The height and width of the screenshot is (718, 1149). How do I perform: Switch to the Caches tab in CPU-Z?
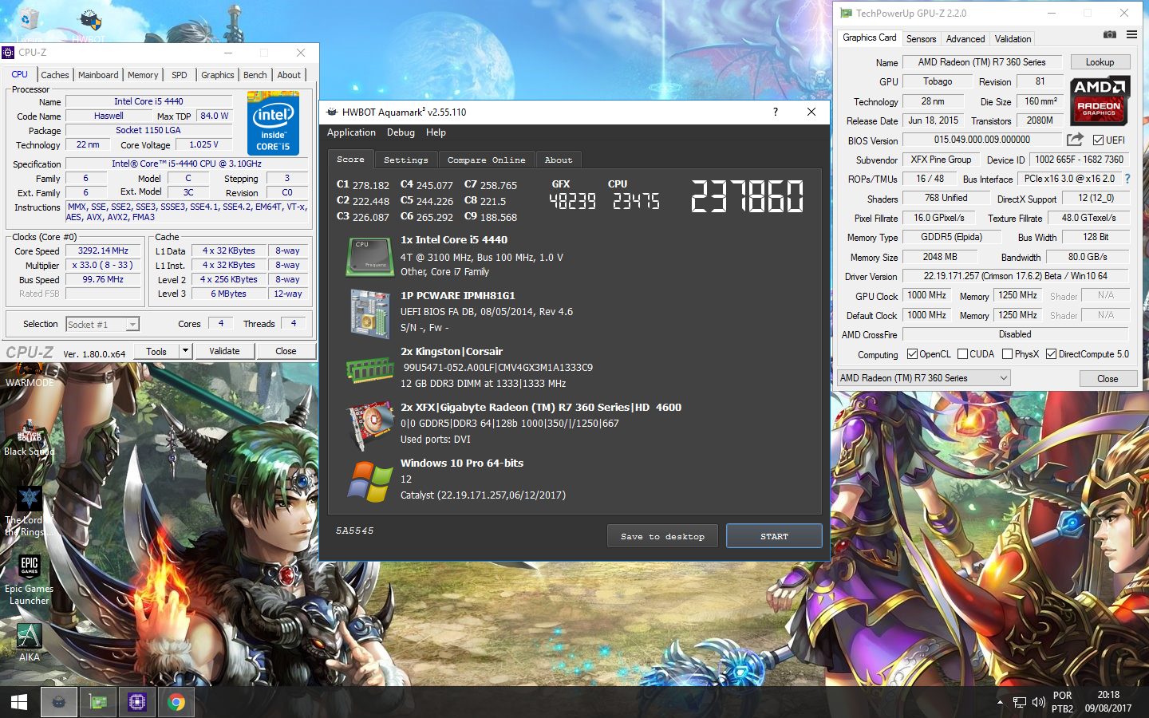point(55,75)
